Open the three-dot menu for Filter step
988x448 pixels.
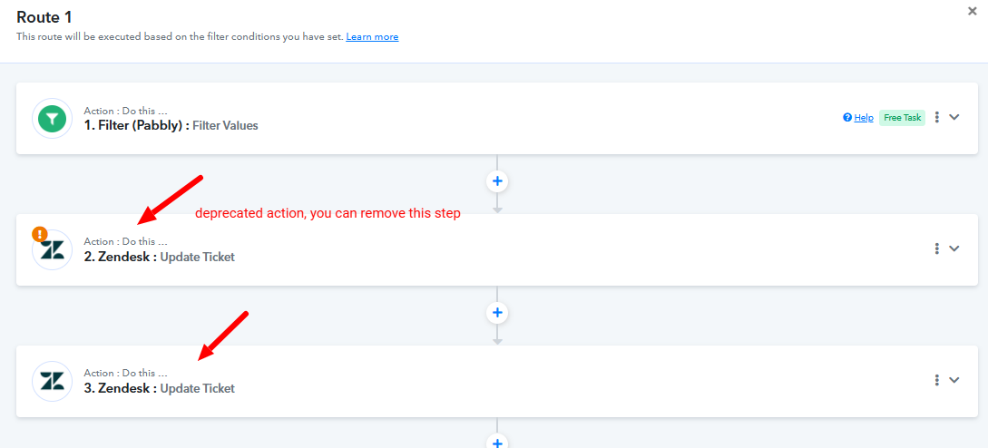tap(937, 117)
